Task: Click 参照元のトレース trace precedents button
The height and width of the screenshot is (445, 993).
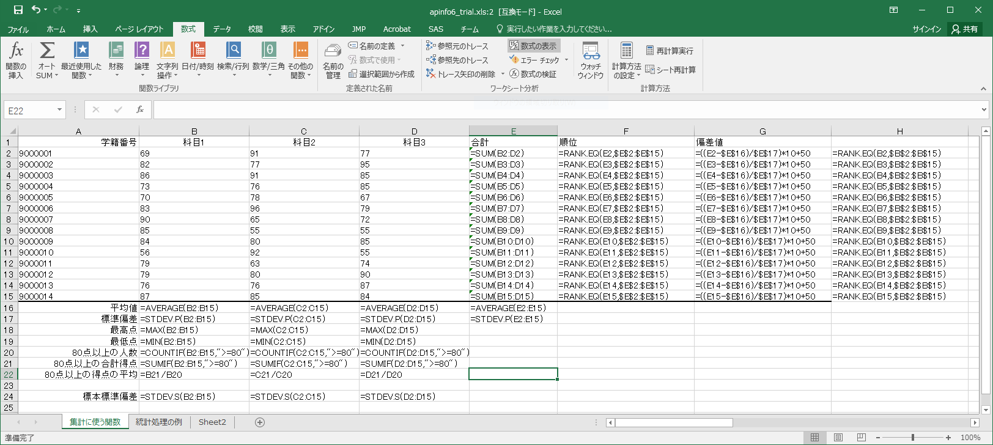Action: pos(457,46)
